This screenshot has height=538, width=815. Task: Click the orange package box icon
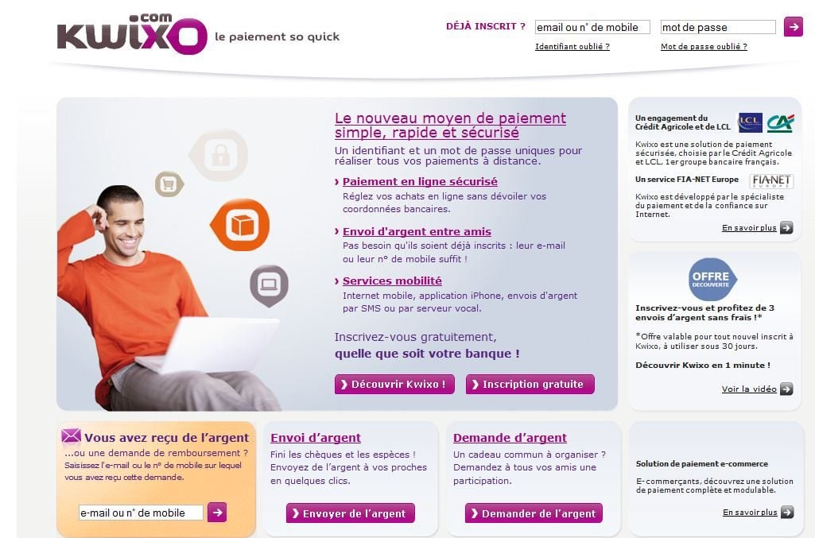[240, 225]
